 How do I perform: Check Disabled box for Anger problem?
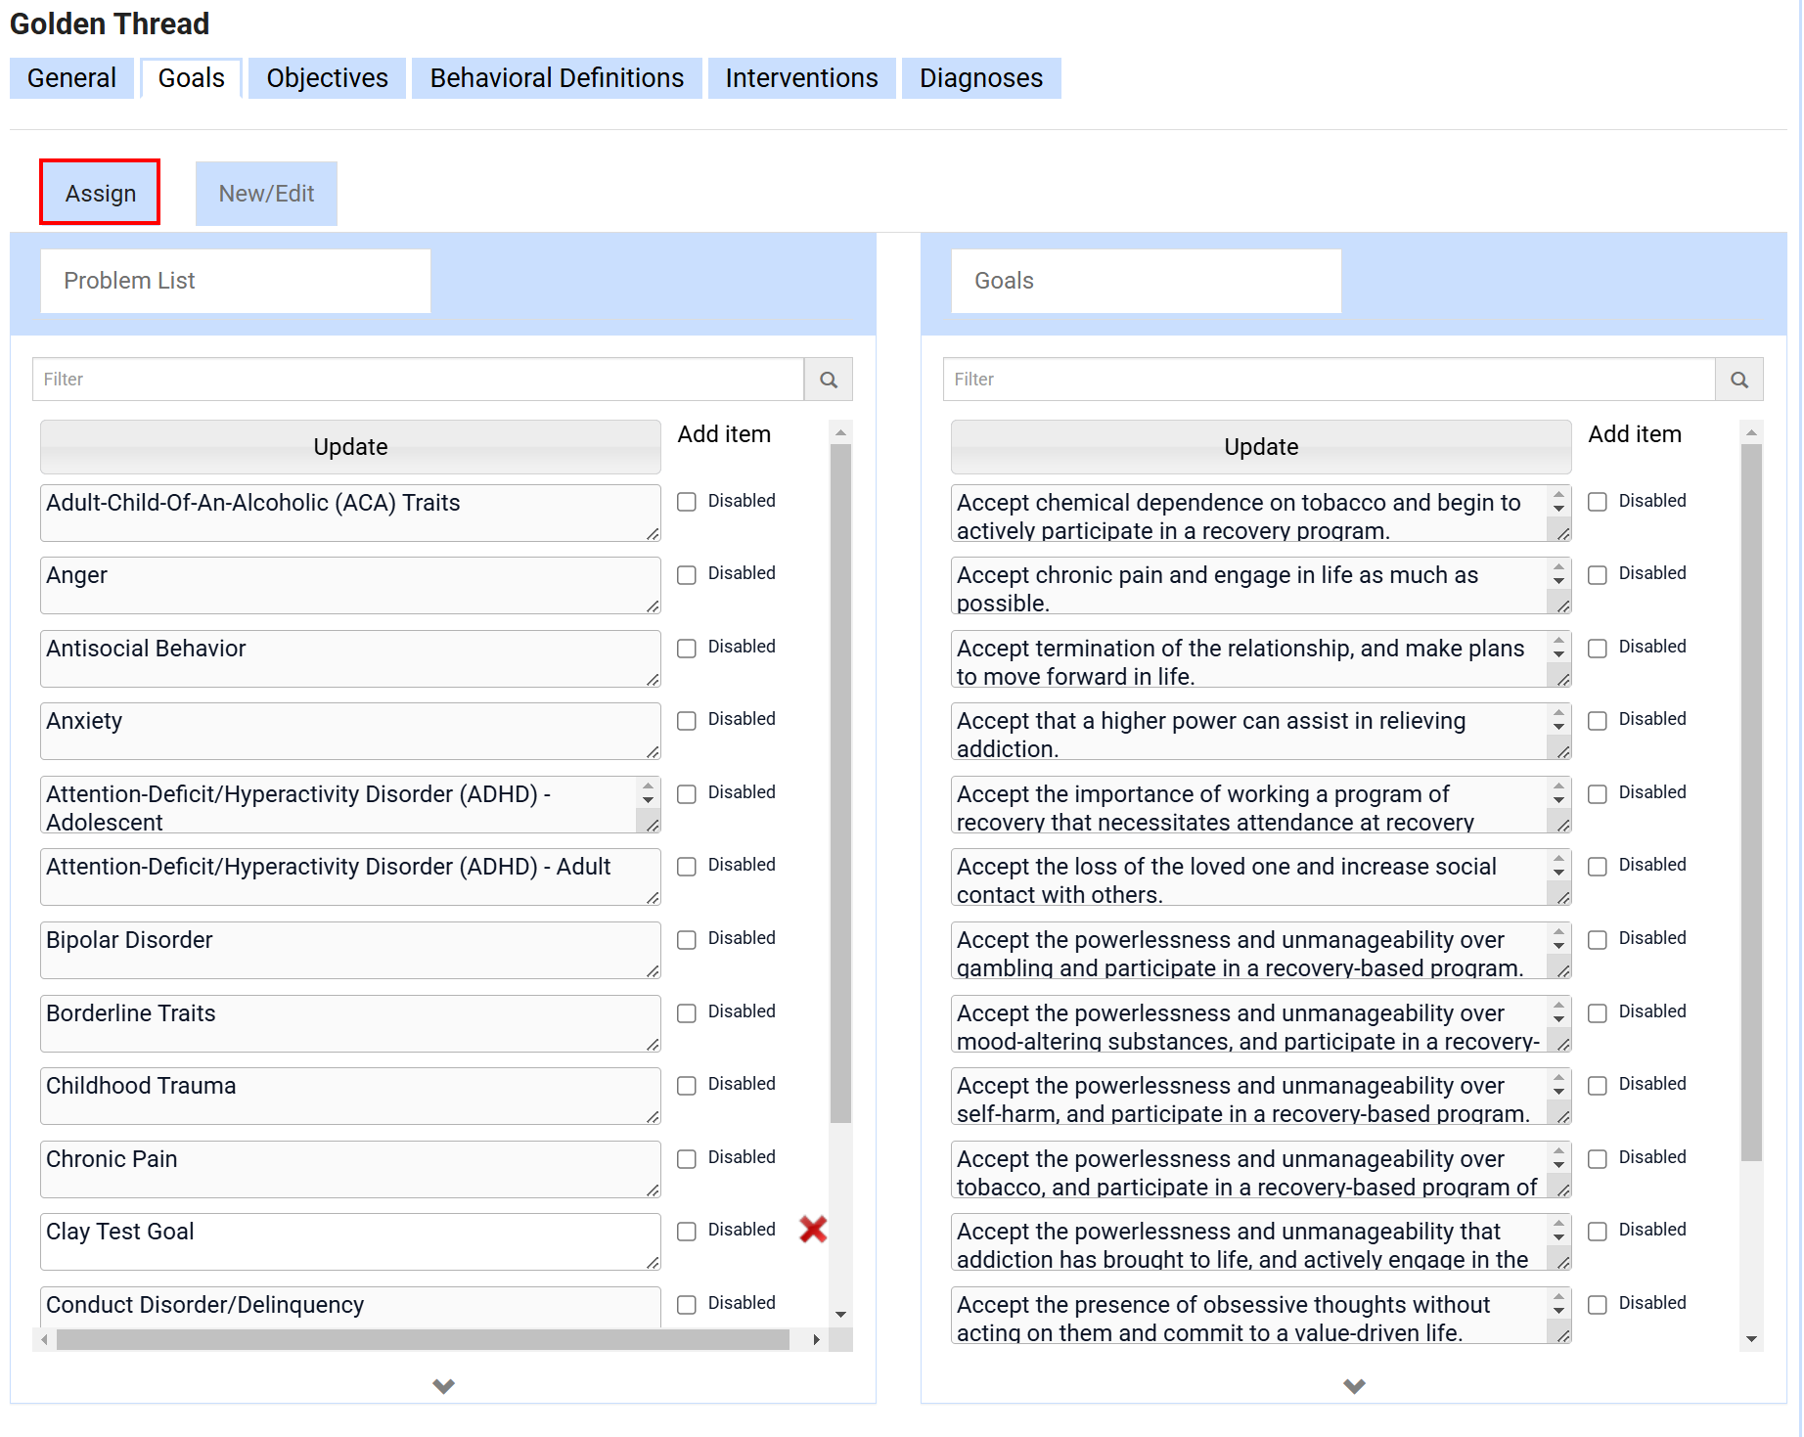pyautogui.click(x=687, y=575)
